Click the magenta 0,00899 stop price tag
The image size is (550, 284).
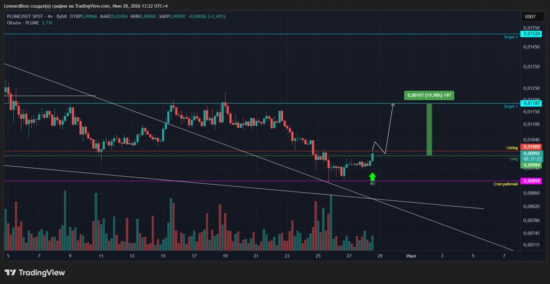532,181
